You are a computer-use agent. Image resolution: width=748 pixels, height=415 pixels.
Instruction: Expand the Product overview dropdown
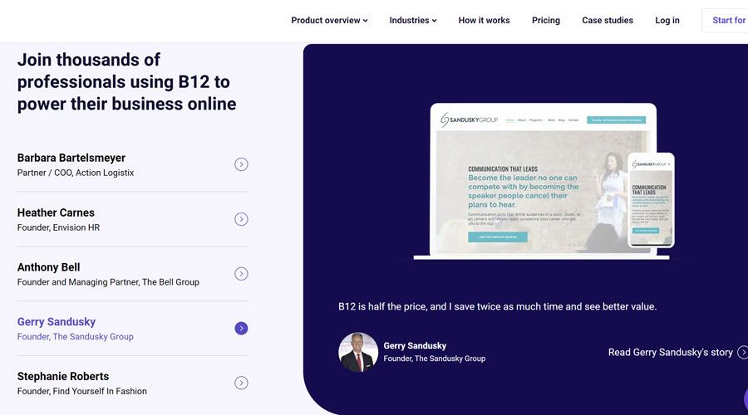click(x=329, y=21)
